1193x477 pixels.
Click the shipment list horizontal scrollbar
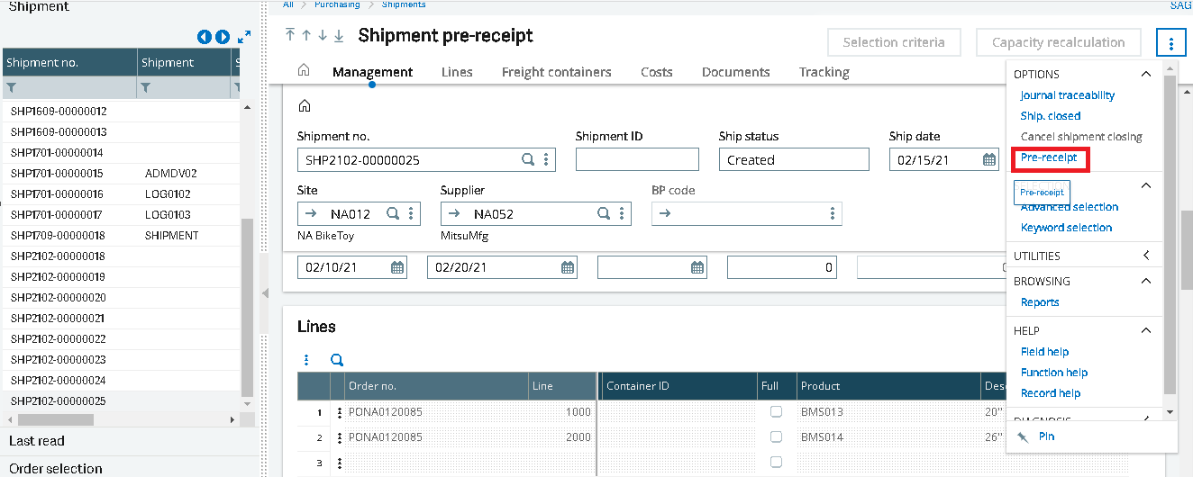[56, 419]
